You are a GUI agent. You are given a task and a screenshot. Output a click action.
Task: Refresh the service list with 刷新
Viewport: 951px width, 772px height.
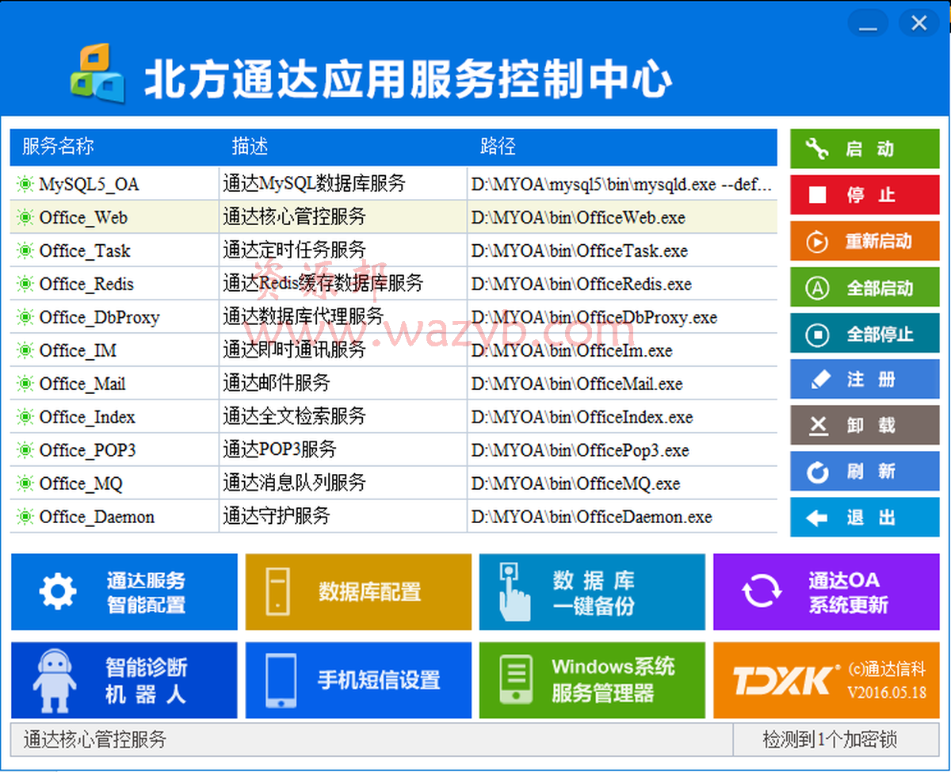(x=865, y=472)
